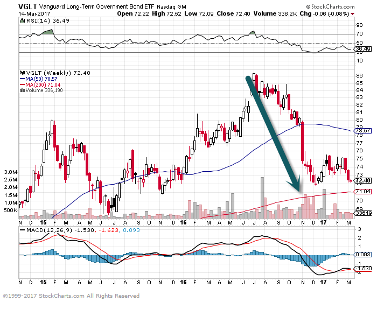Click the 90 RSI scale label
The image size is (384, 316).
tap(359, 25)
